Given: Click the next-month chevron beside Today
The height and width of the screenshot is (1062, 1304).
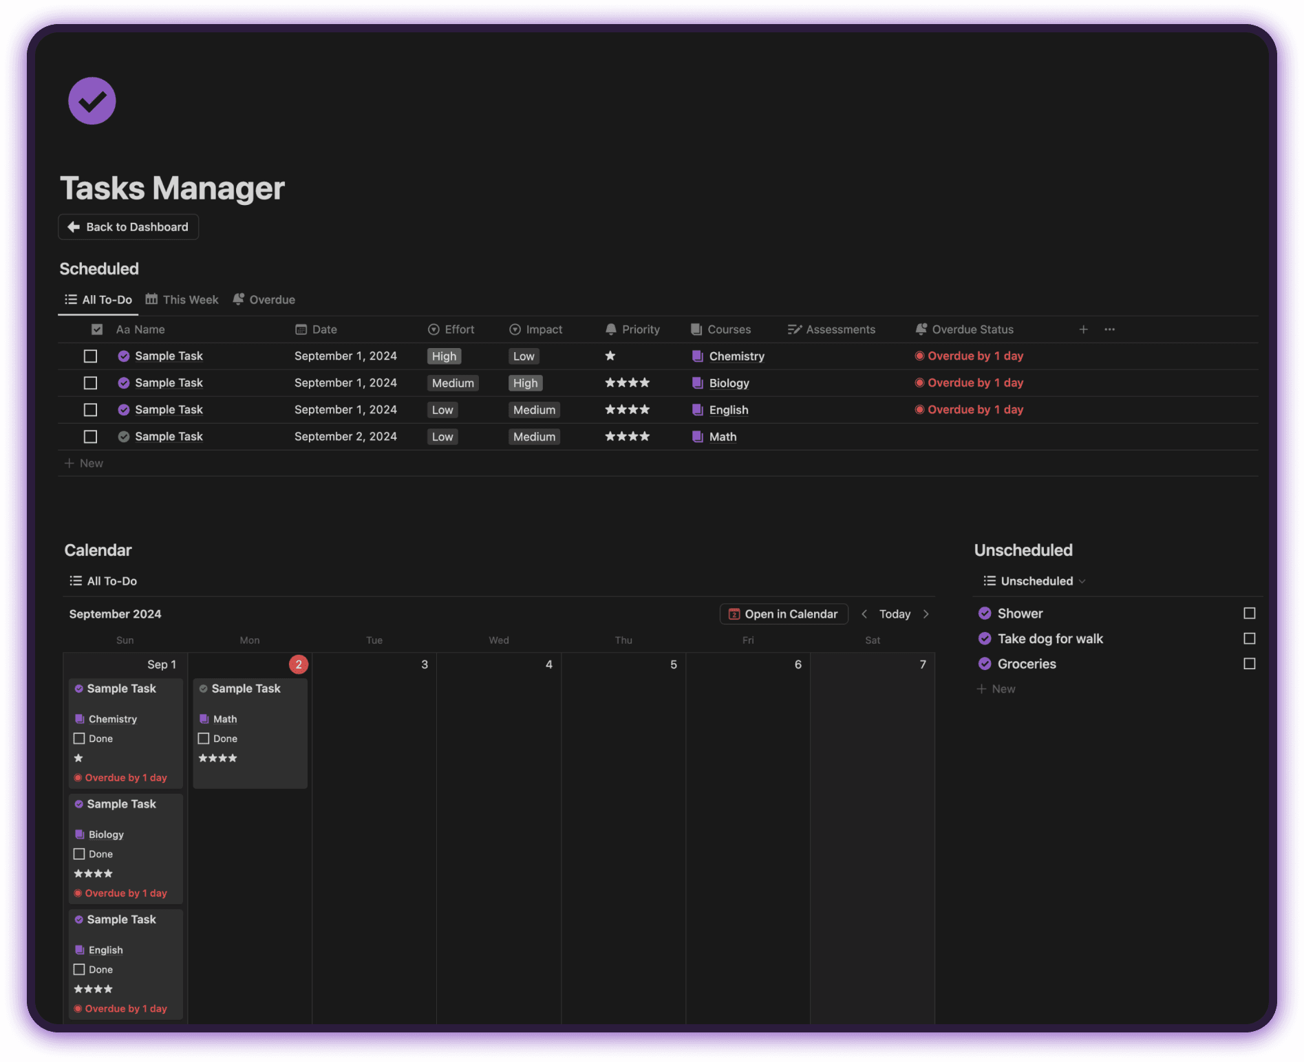Looking at the screenshot, I should tap(926, 614).
